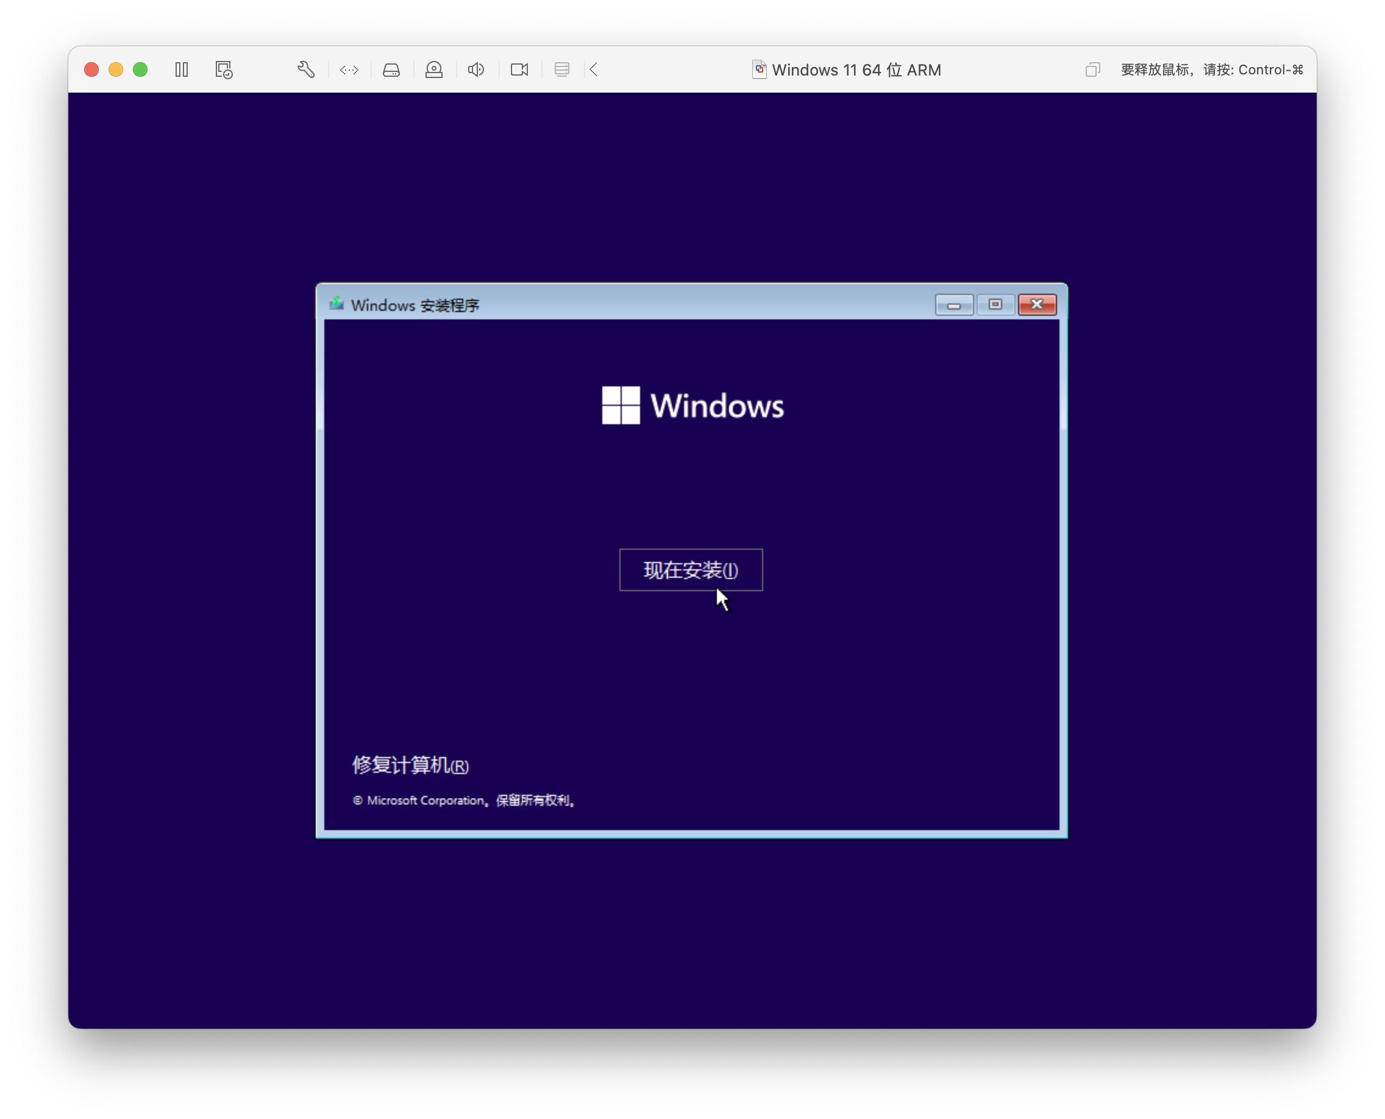Click the camera device icon

point(519,69)
